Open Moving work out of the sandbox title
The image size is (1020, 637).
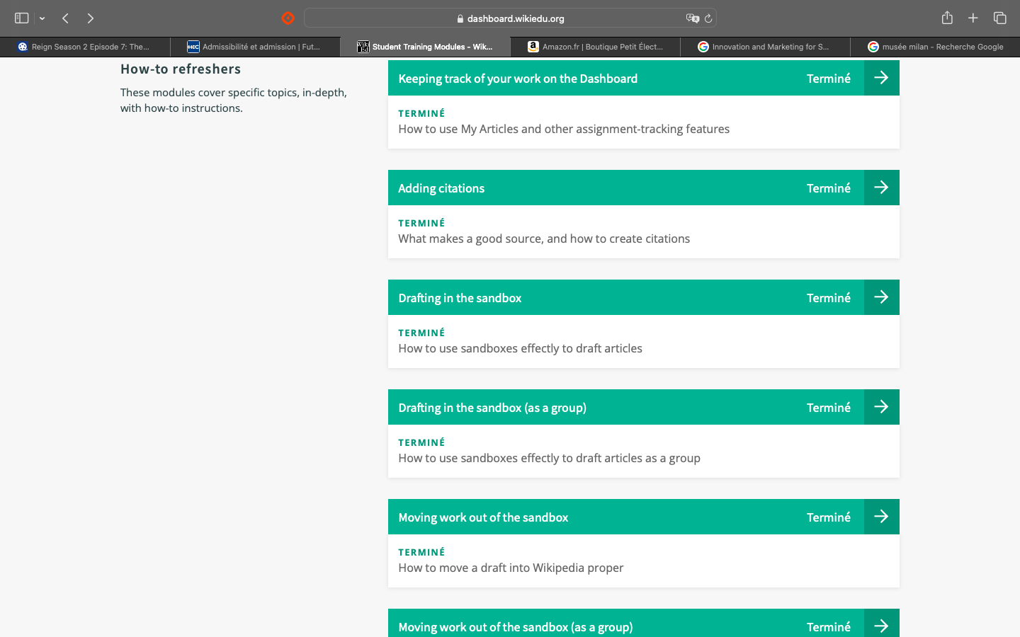[483, 517]
